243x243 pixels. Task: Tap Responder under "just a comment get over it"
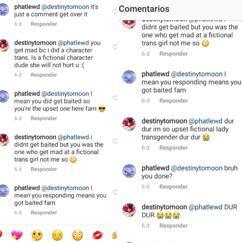(x=44, y=24)
